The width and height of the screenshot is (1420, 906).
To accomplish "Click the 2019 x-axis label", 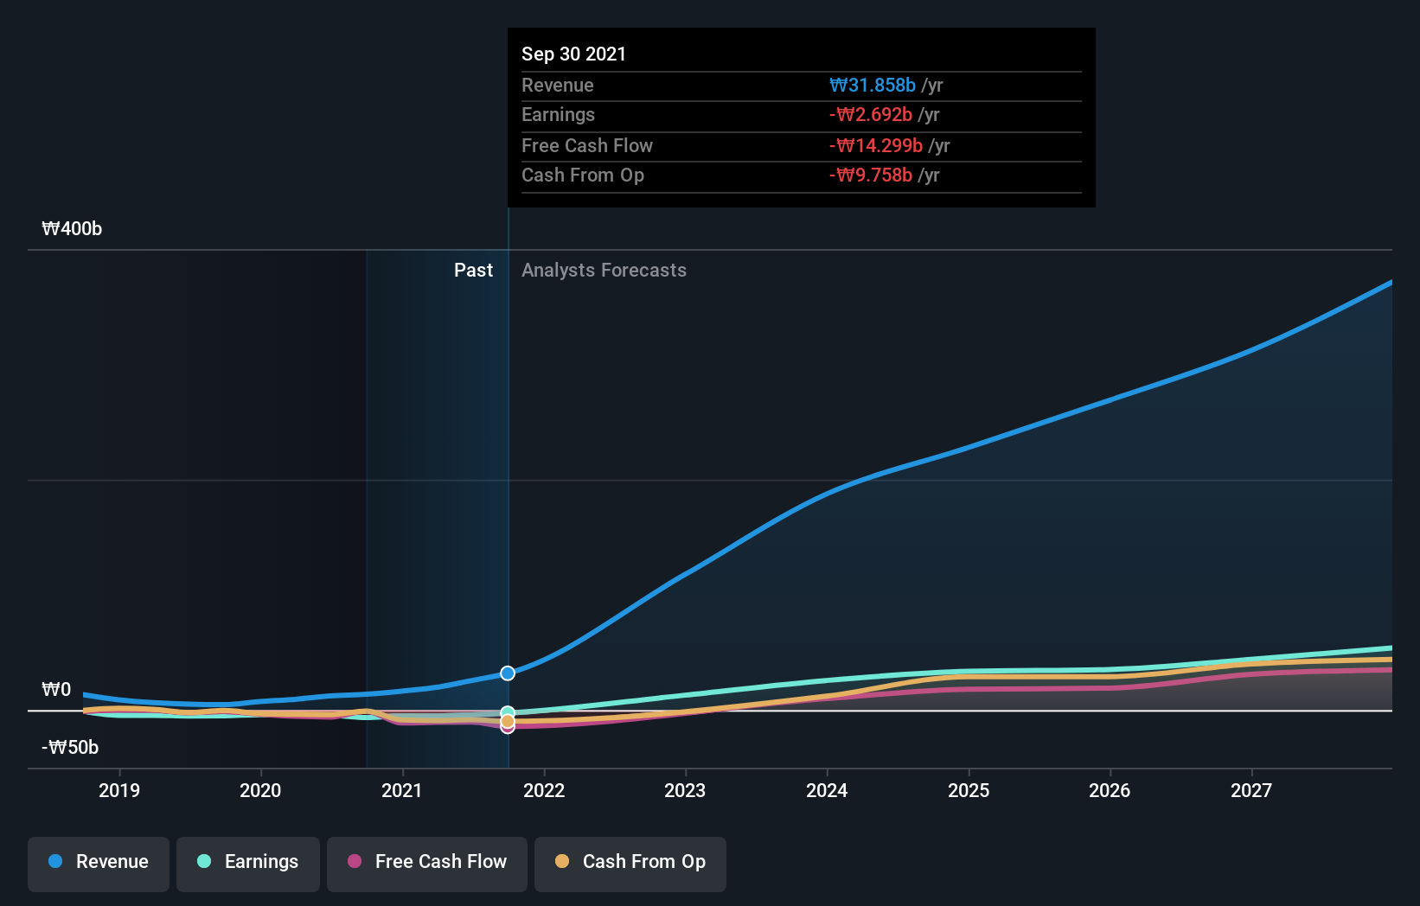I will pos(119,790).
